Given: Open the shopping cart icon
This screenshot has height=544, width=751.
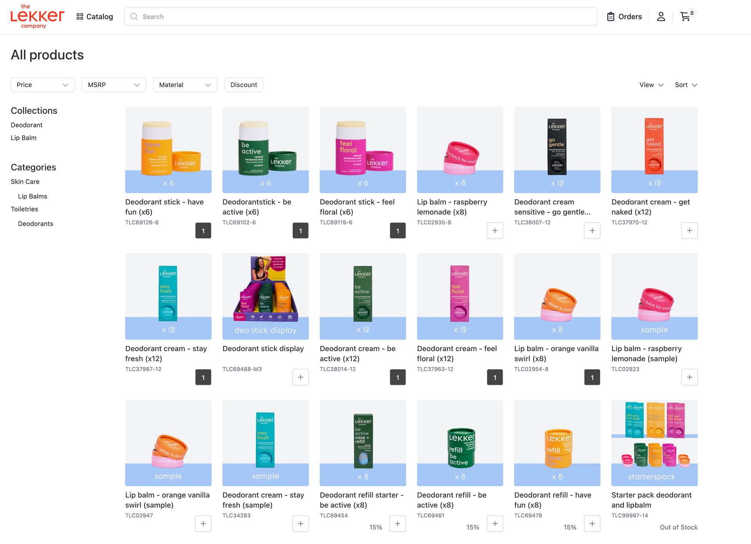Looking at the screenshot, I should (x=685, y=17).
